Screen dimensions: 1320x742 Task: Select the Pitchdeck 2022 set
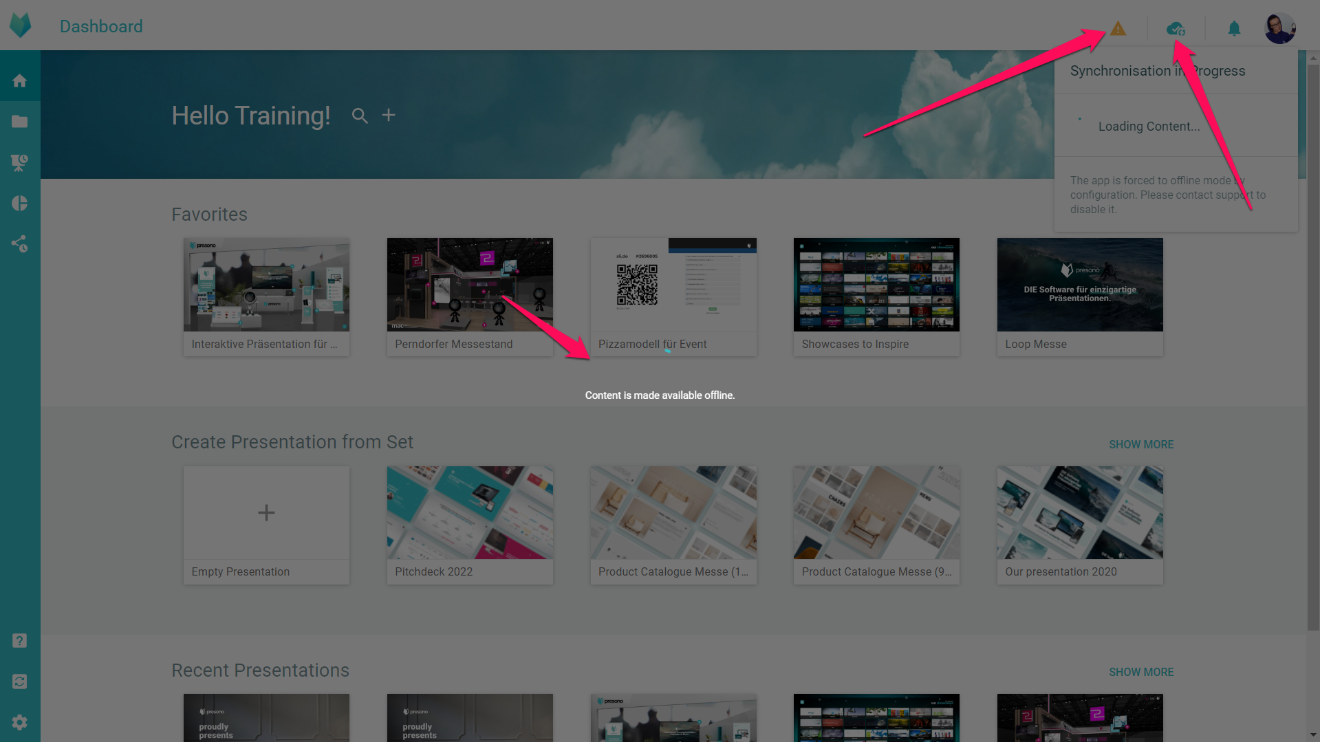click(470, 525)
